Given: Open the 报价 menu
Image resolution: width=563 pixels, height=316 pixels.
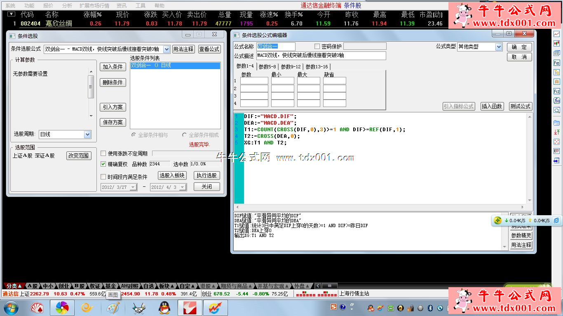Looking at the screenshot, I should point(48,6).
